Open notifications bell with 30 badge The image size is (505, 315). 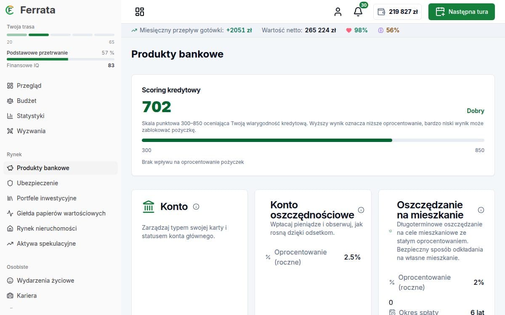click(x=358, y=12)
